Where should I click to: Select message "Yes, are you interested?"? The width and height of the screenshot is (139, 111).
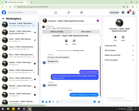(89, 72)
